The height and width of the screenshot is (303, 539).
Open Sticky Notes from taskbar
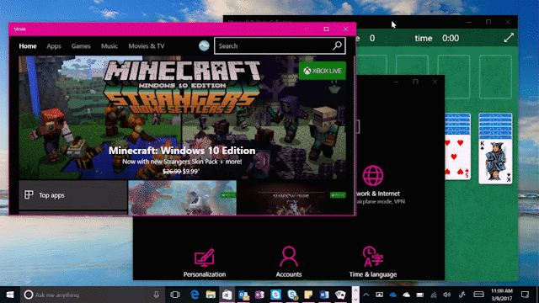[x=308, y=295]
